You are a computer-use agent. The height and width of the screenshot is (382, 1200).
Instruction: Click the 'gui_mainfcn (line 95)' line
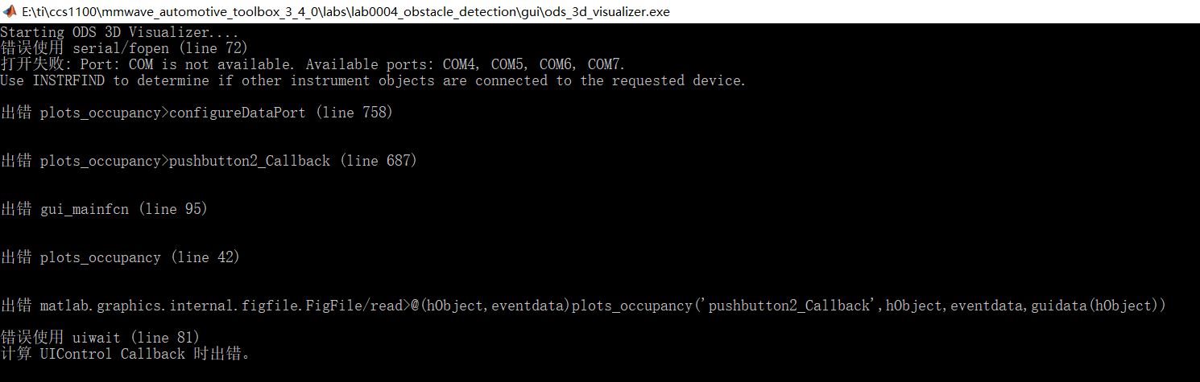(x=123, y=210)
